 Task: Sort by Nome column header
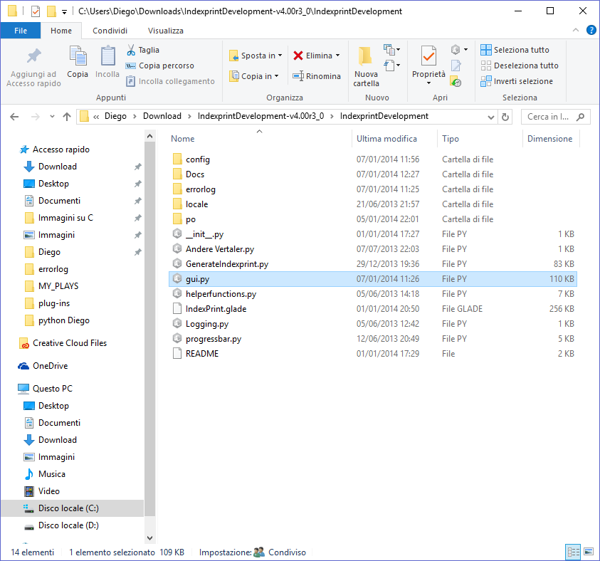click(x=182, y=139)
